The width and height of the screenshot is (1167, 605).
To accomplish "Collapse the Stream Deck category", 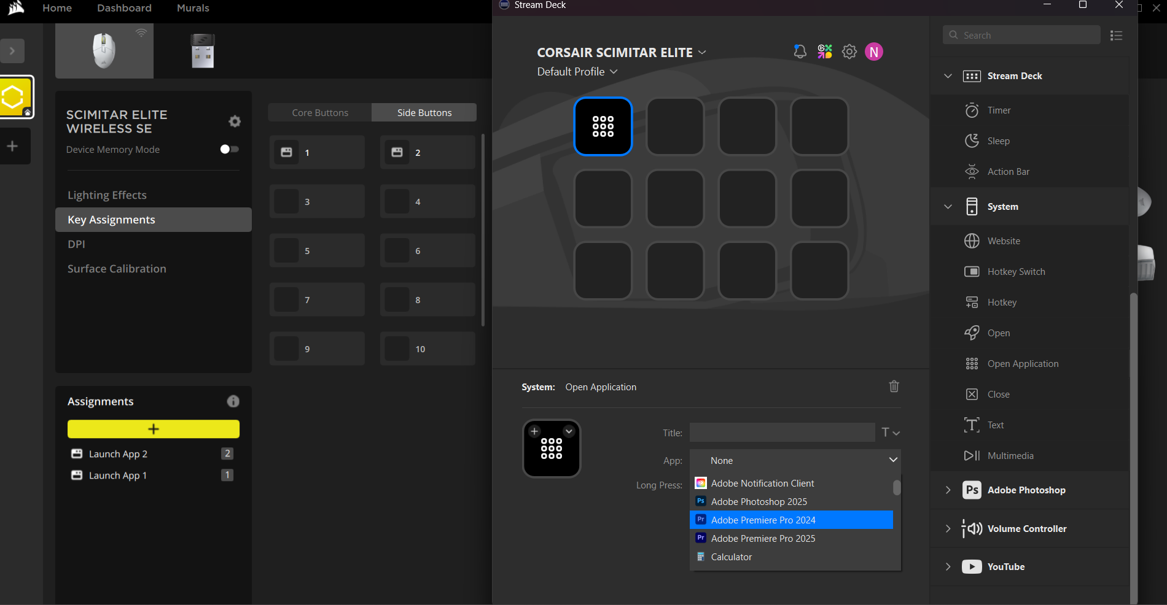I will [948, 76].
